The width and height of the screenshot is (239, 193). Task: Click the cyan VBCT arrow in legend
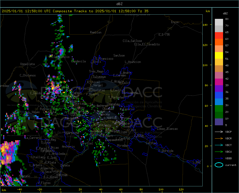(x=219, y=145)
